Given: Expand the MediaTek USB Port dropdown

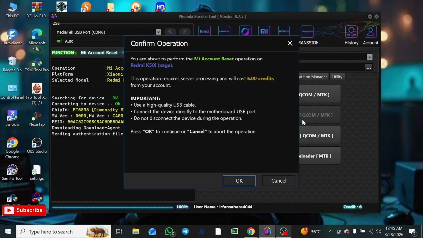Looking at the screenshot, I should (x=158, y=32).
